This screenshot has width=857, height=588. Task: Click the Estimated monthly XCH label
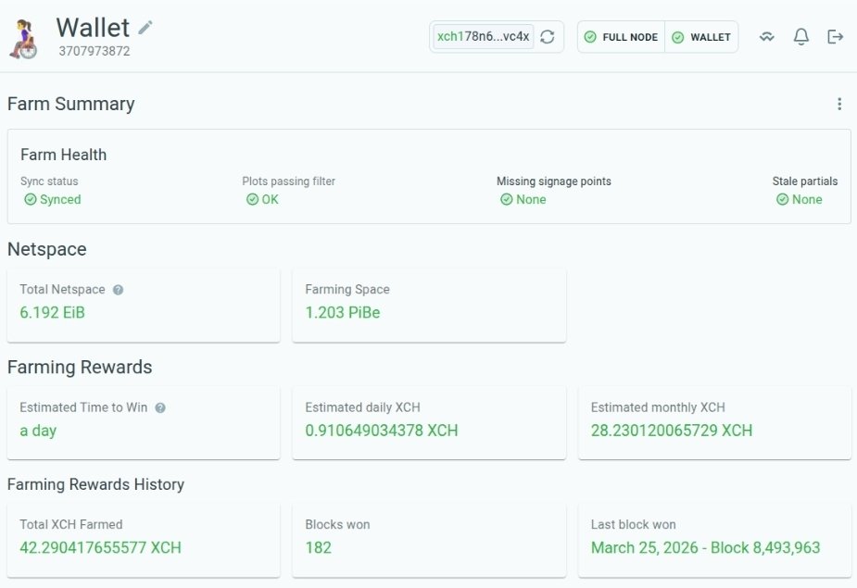pos(658,407)
